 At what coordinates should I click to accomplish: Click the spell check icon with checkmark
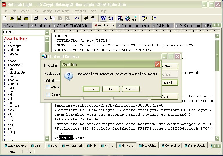tap(144, 18)
